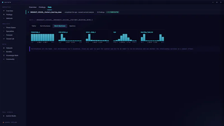Screen dimensions: 224x126
Task: Open Forecast using its sidebar icon
Action: 4,35
